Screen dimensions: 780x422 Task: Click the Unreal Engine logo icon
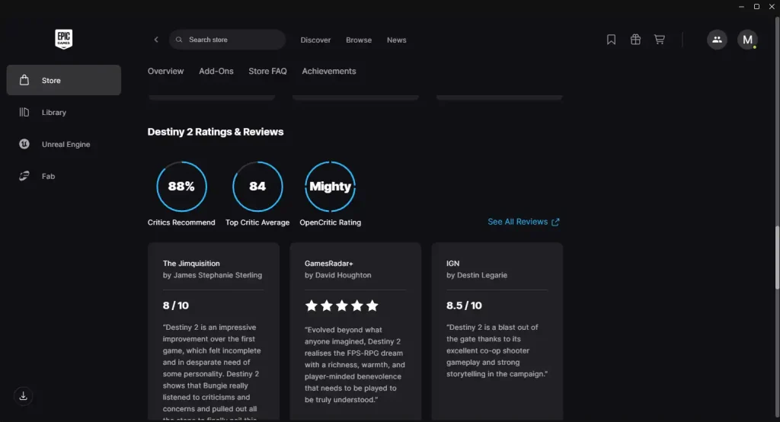click(x=24, y=144)
